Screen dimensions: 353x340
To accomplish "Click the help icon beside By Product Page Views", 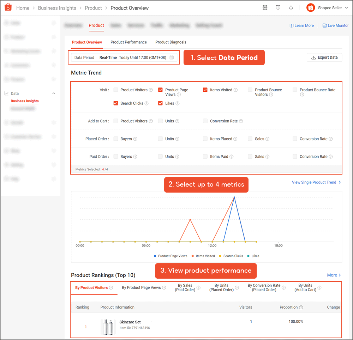I will coord(163,287).
